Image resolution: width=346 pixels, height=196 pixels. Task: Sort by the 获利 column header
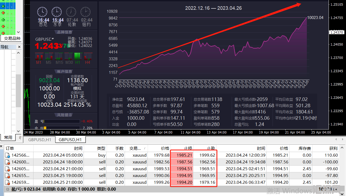[x=326, y=148]
